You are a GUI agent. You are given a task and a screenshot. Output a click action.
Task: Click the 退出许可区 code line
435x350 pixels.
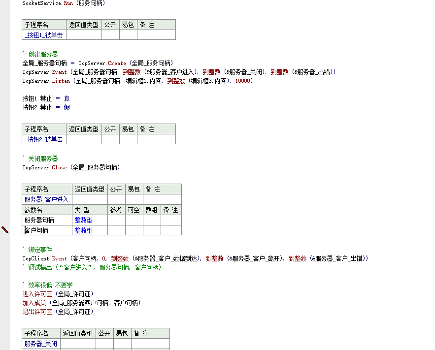pyautogui.click(x=58, y=312)
